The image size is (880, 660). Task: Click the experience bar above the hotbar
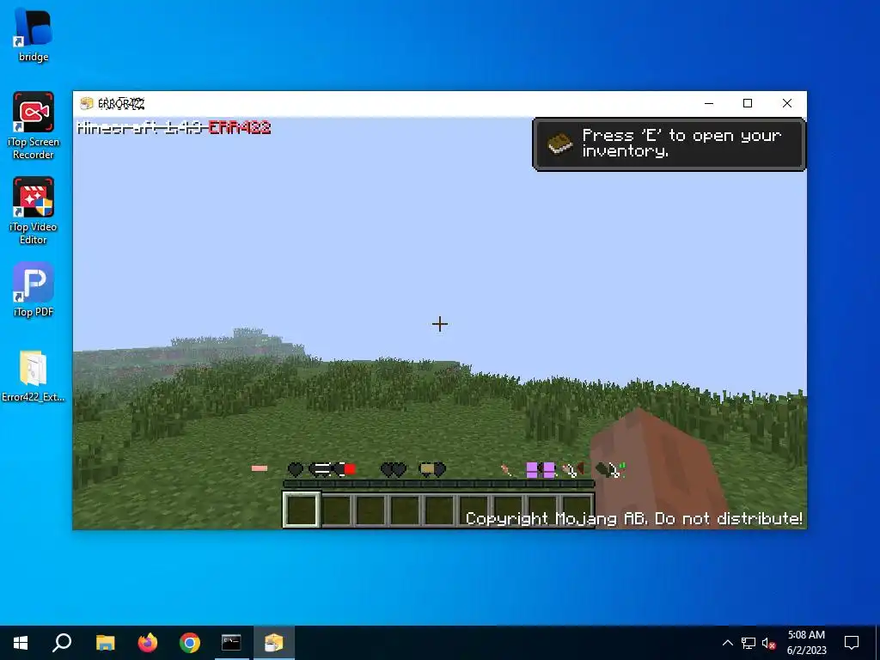coord(439,484)
